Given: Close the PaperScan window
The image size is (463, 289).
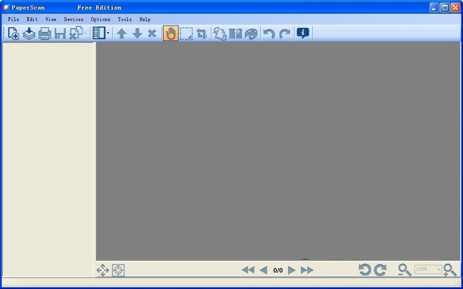Looking at the screenshot, I should tap(455, 8).
